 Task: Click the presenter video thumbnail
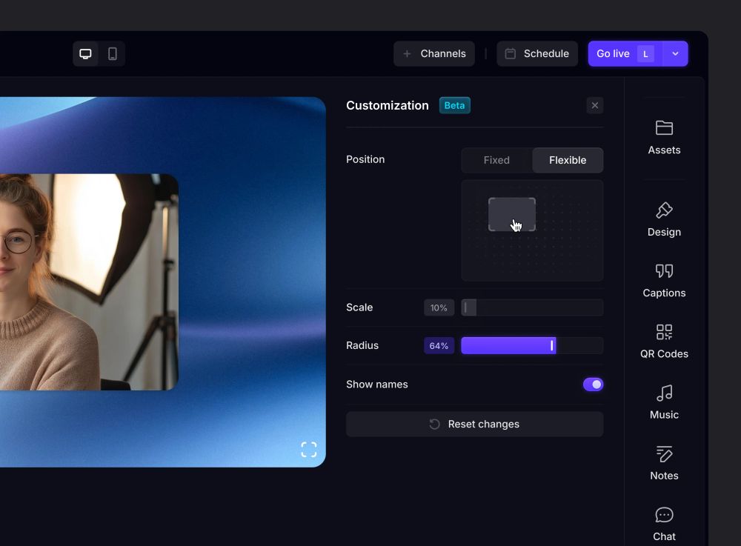tap(89, 282)
